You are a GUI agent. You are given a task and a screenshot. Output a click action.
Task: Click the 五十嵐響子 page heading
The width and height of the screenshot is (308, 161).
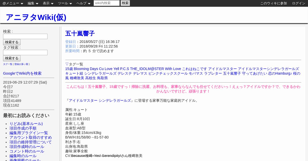[x=80, y=33]
